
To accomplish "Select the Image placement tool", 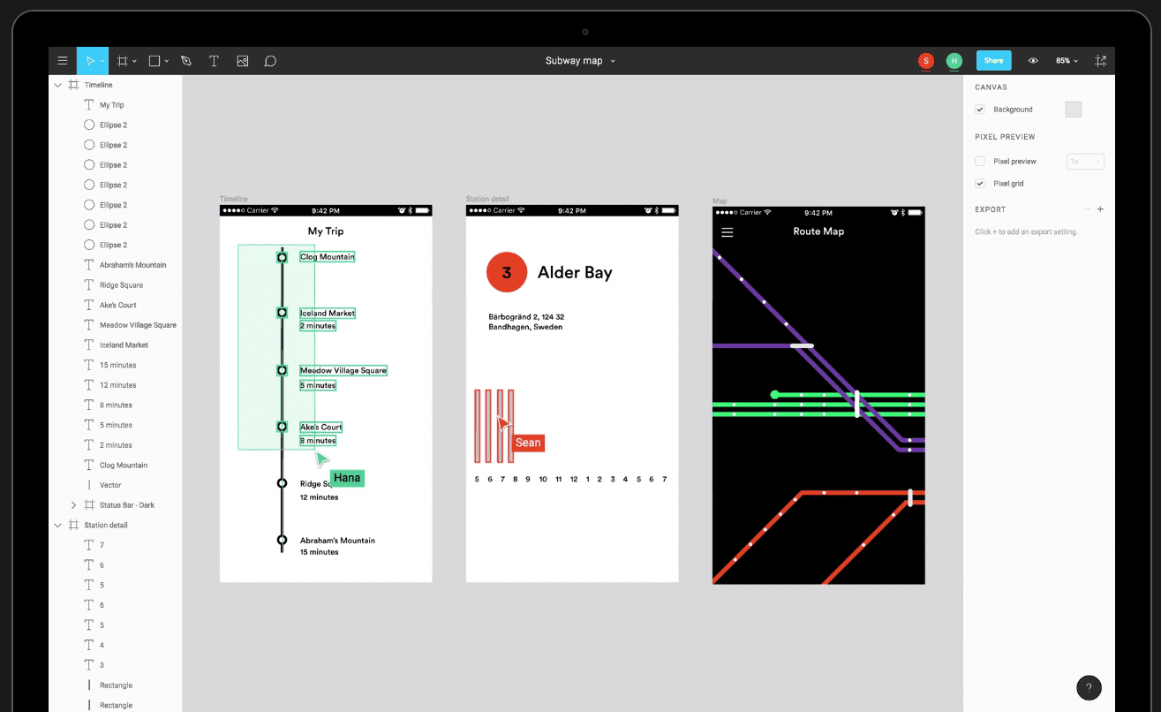I will pyautogui.click(x=242, y=61).
